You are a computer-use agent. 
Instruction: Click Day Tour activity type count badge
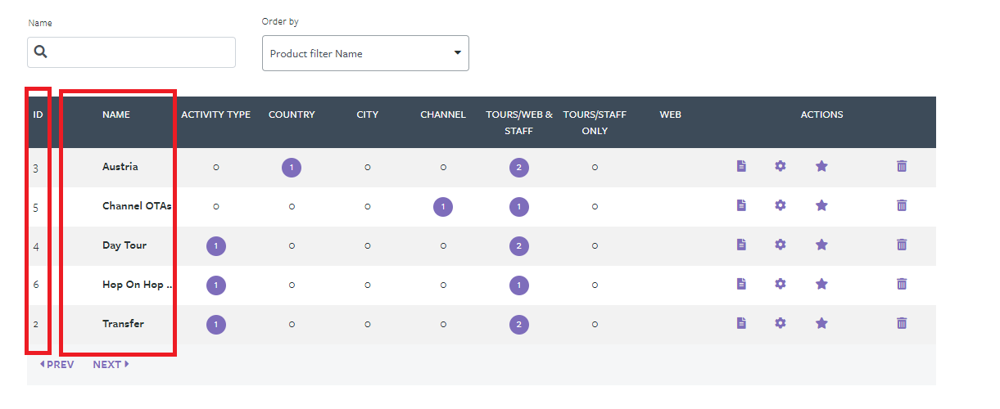pyautogui.click(x=216, y=246)
